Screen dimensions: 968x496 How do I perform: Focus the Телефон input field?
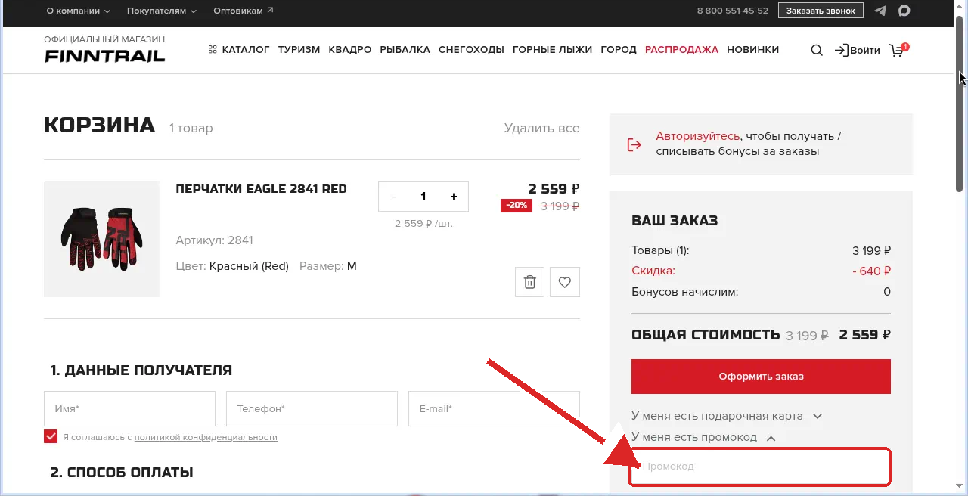312,408
